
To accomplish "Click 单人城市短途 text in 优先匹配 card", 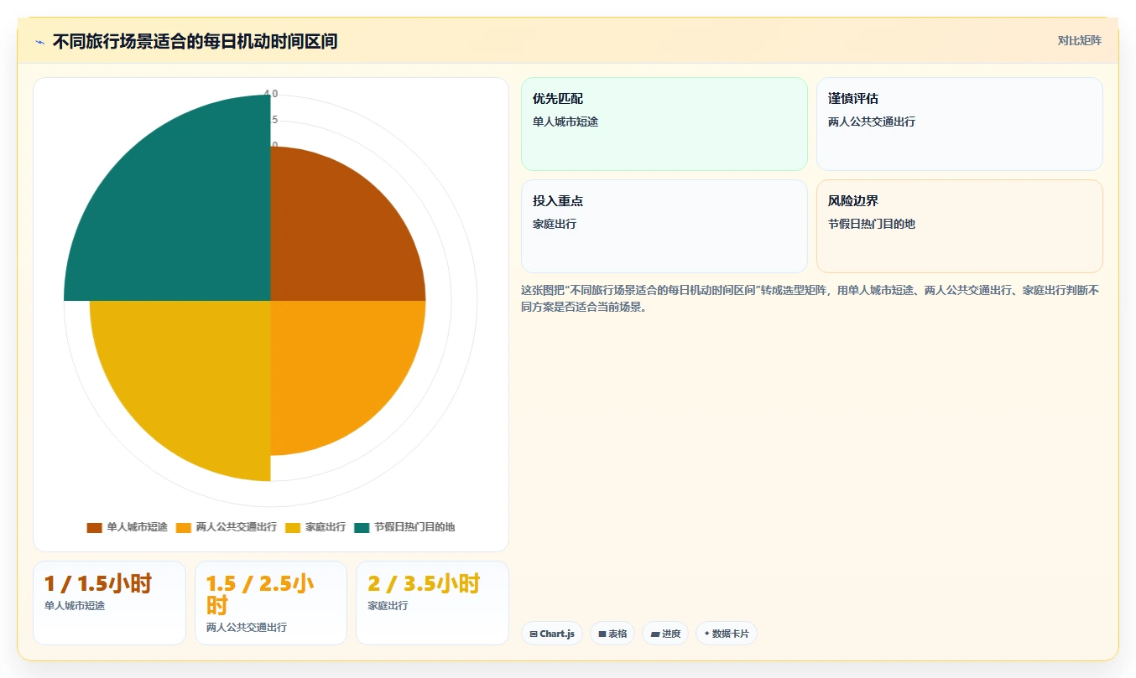I will [565, 122].
